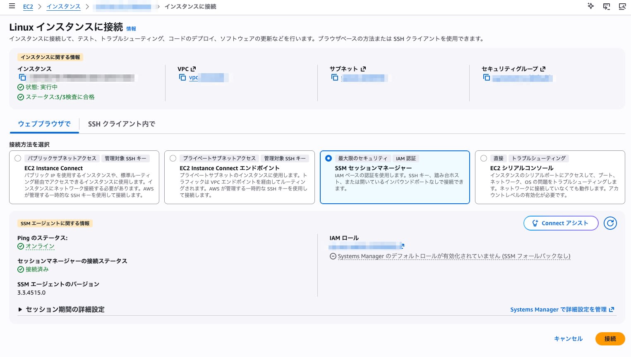
Task: Click the SSM エージェントに関する情報 label
Action: [55, 224]
